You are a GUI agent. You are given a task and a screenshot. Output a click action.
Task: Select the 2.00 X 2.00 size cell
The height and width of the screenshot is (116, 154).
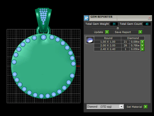[108, 45]
